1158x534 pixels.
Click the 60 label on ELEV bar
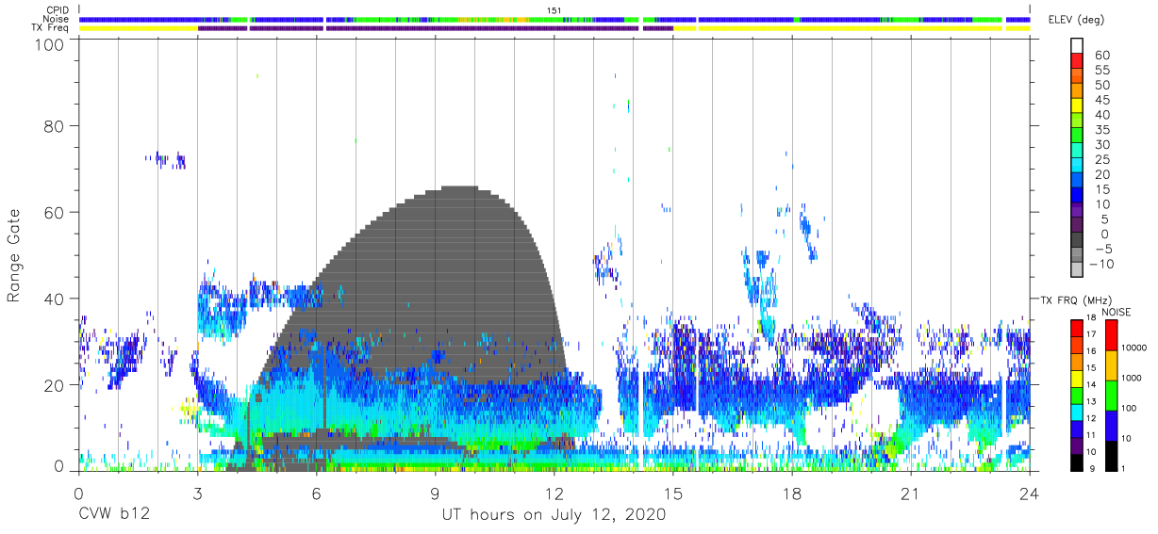[x=1102, y=56]
